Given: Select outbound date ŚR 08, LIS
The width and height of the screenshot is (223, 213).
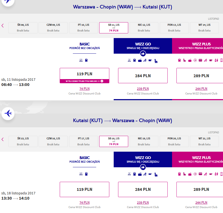Looking at the screenshot, I should pos(23,28).
